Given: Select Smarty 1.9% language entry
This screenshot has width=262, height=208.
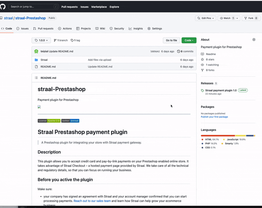Looking at the screenshot, I should pyautogui.click(x=230, y=143).
